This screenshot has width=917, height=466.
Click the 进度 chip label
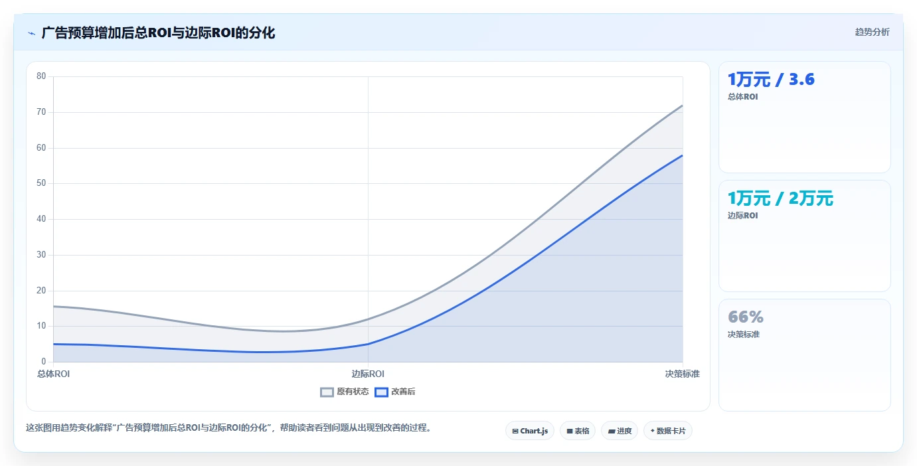[624, 431]
